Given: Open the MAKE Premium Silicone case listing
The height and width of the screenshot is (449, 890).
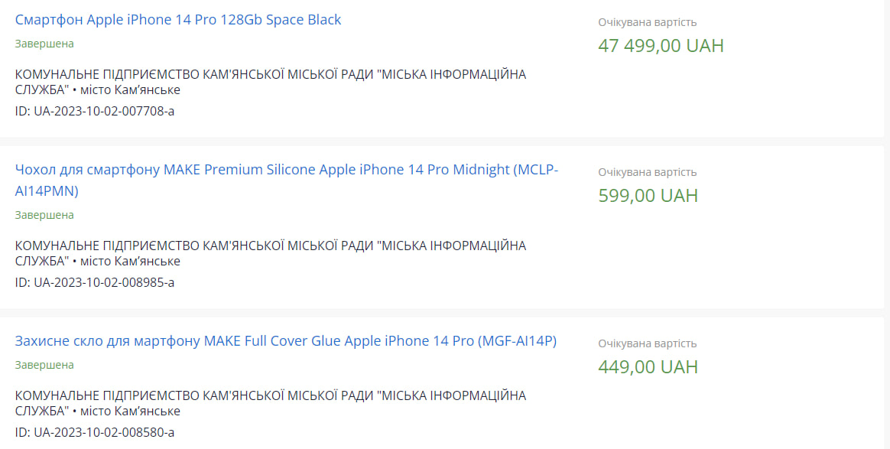Looking at the screenshot, I should click(287, 170).
